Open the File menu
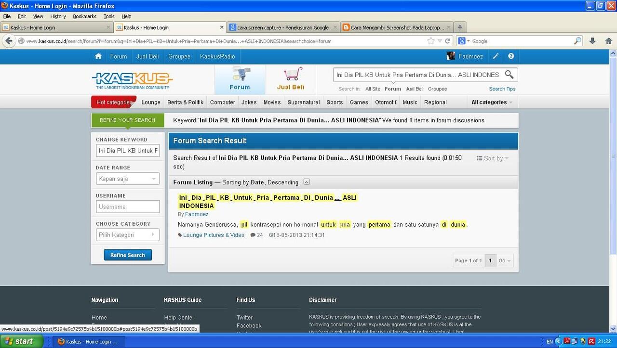The width and height of the screenshot is (617, 348). 7,16
